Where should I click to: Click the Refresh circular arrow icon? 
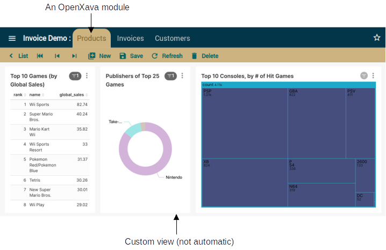coord(155,56)
